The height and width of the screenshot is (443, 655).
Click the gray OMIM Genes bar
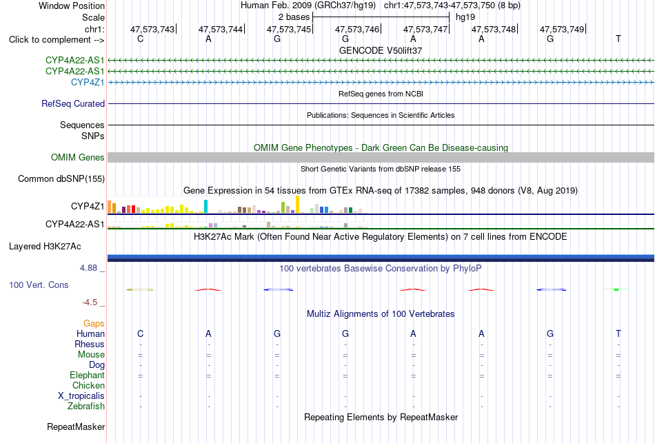[381, 157]
